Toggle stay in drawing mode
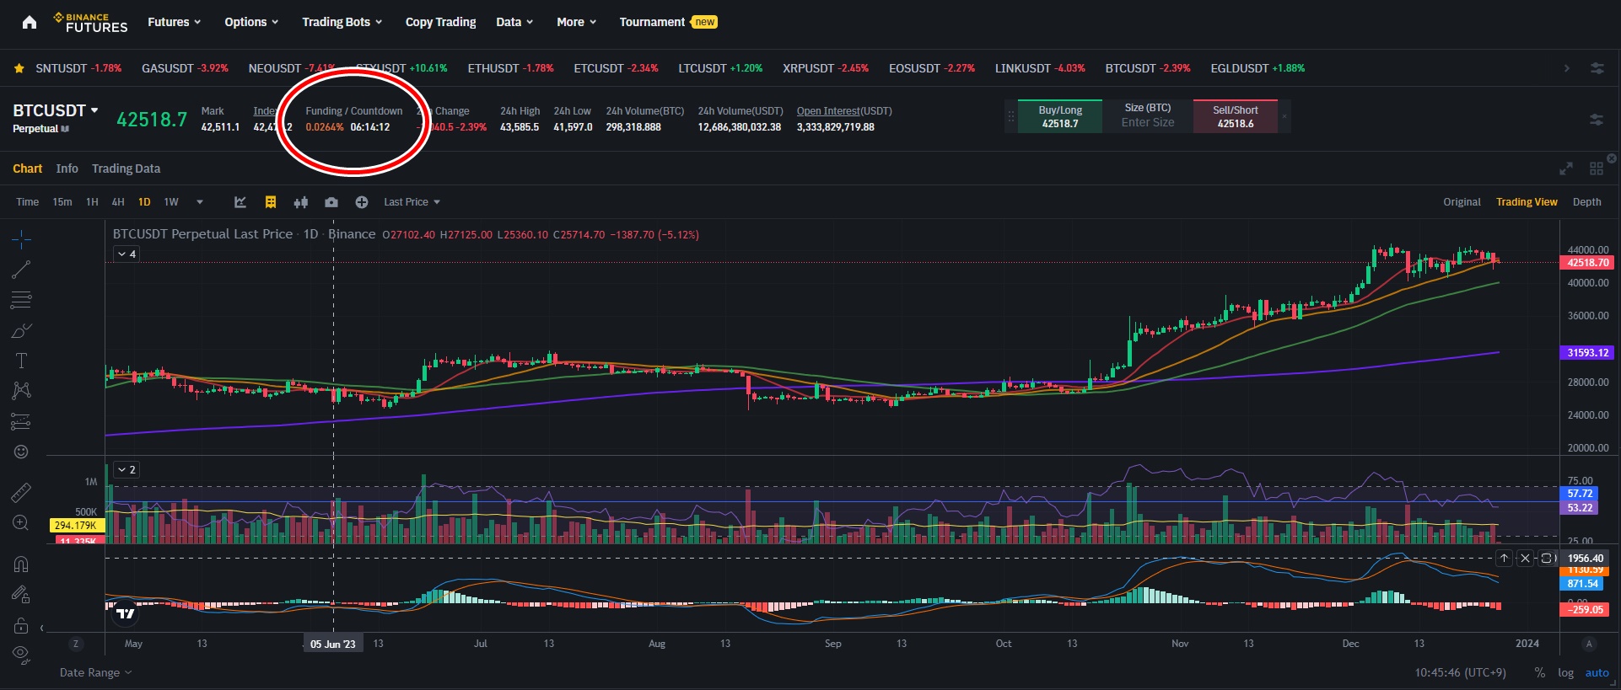This screenshot has width=1621, height=690. click(x=21, y=594)
